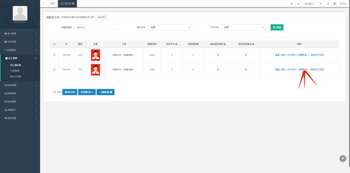The image size is (350, 173).
Task: Click 修改 link for employee 104149
Action: [283, 70]
